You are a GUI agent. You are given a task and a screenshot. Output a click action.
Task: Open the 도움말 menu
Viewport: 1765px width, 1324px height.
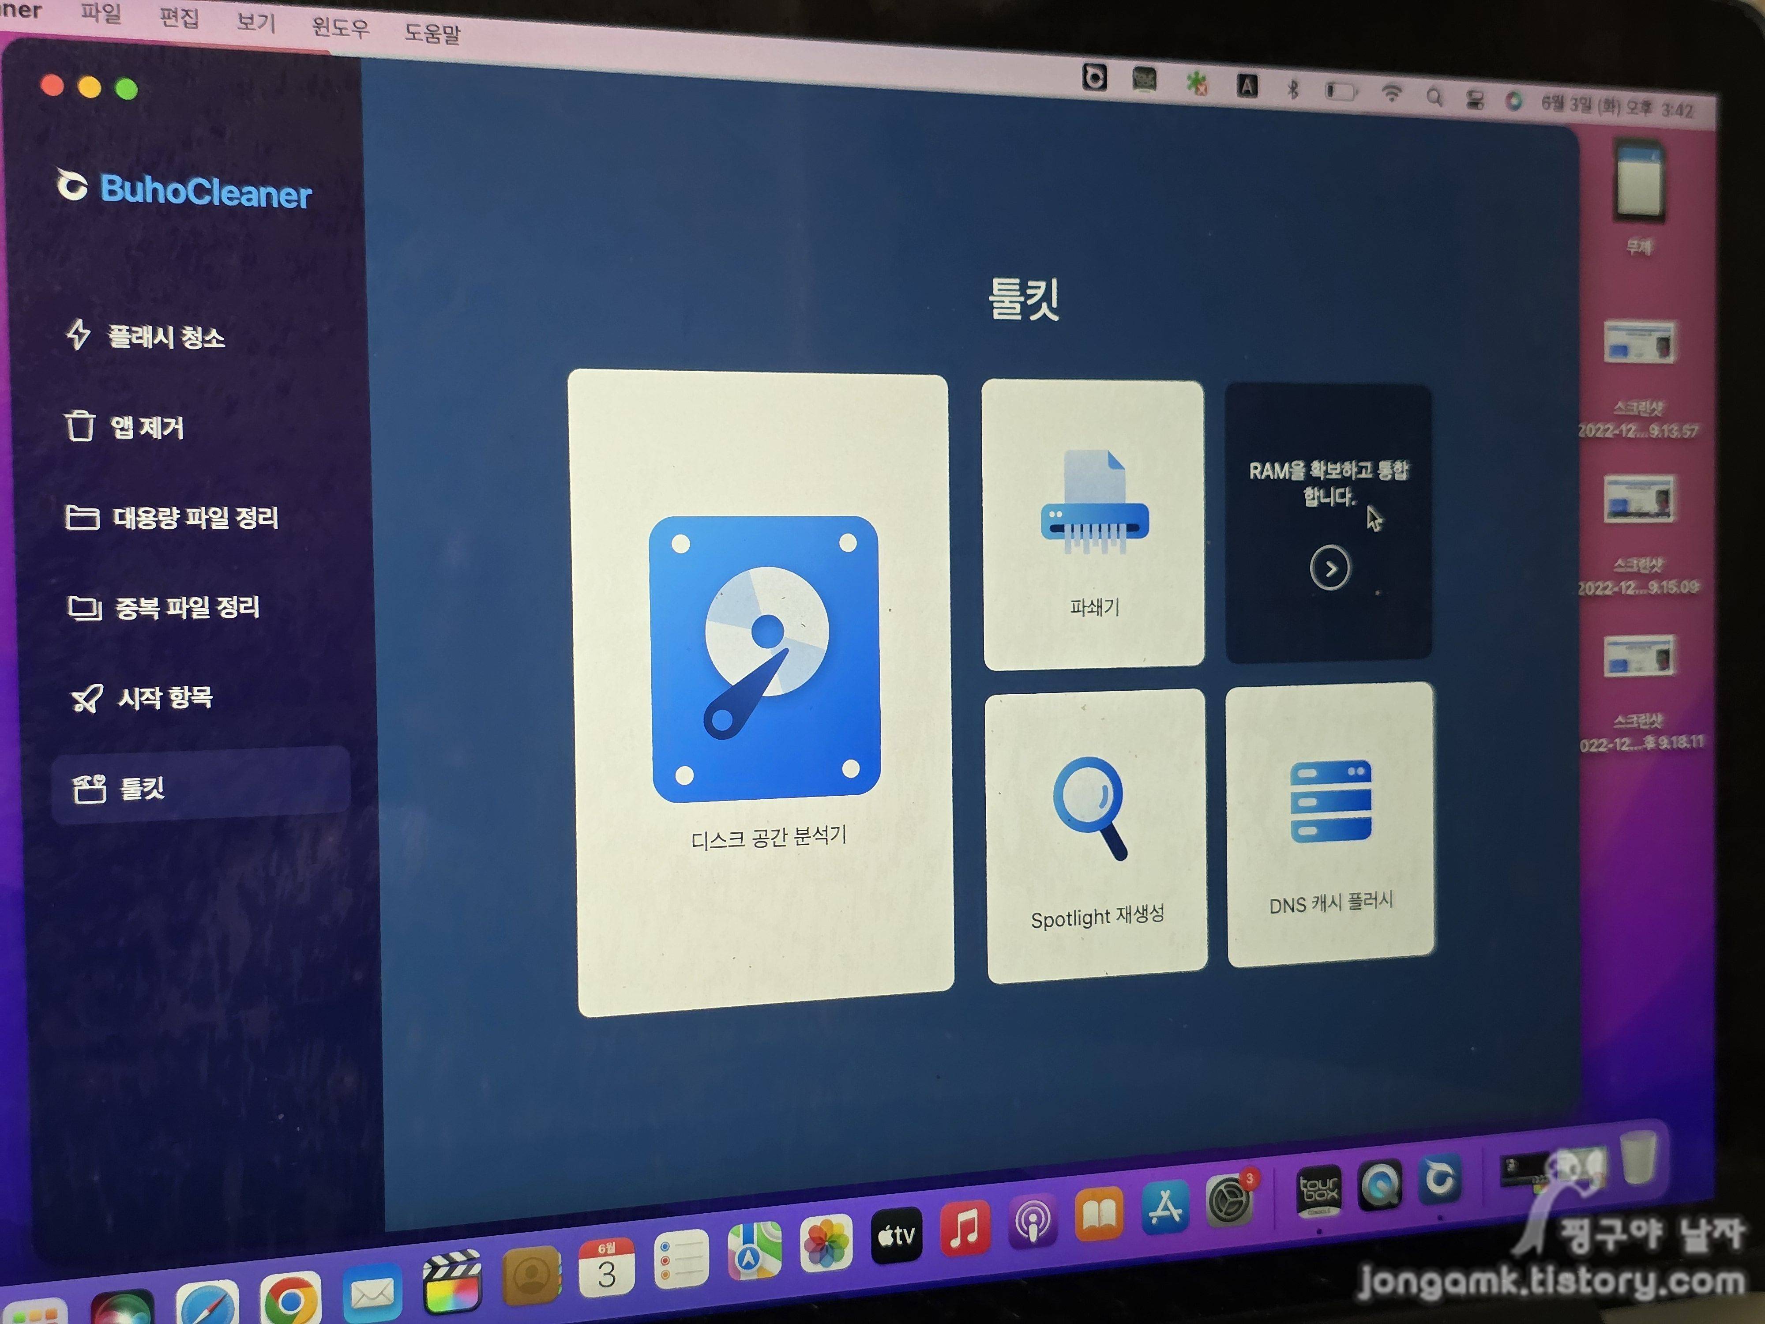tap(432, 33)
